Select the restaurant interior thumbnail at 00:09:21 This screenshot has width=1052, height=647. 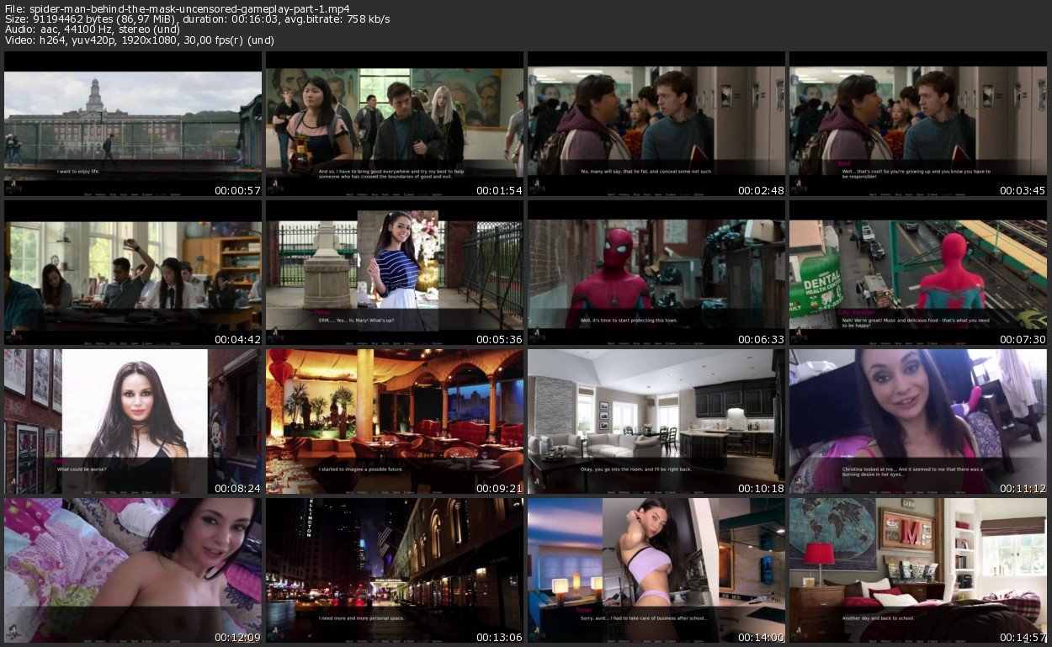394,416
